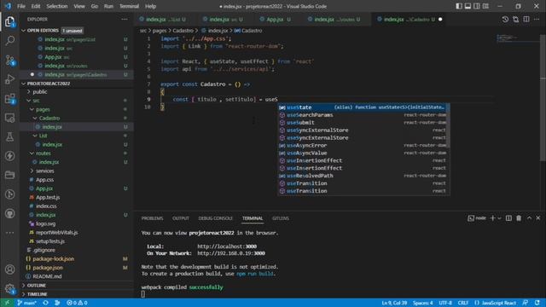Kill the terminal with trash icon
This screenshot has width=546, height=307.
click(519, 218)
